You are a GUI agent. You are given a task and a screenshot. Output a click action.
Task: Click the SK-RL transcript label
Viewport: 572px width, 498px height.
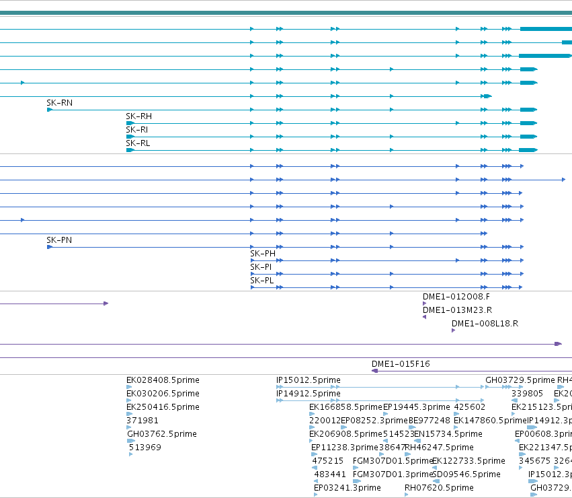pos(138,143)
